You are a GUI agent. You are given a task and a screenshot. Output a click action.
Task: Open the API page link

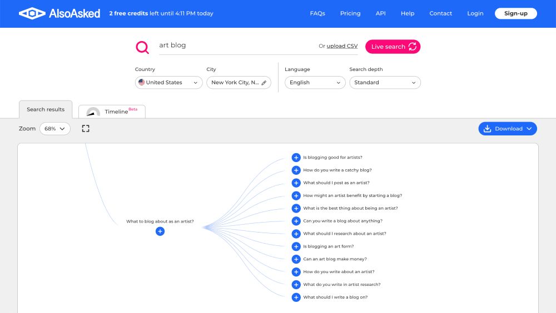(x=380, y=13)
